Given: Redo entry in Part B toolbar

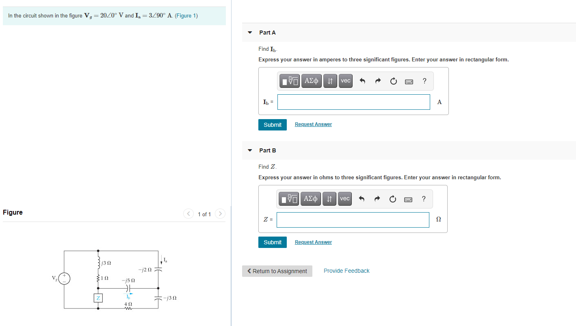Looking at the screenshot, I should coord(377,199).
